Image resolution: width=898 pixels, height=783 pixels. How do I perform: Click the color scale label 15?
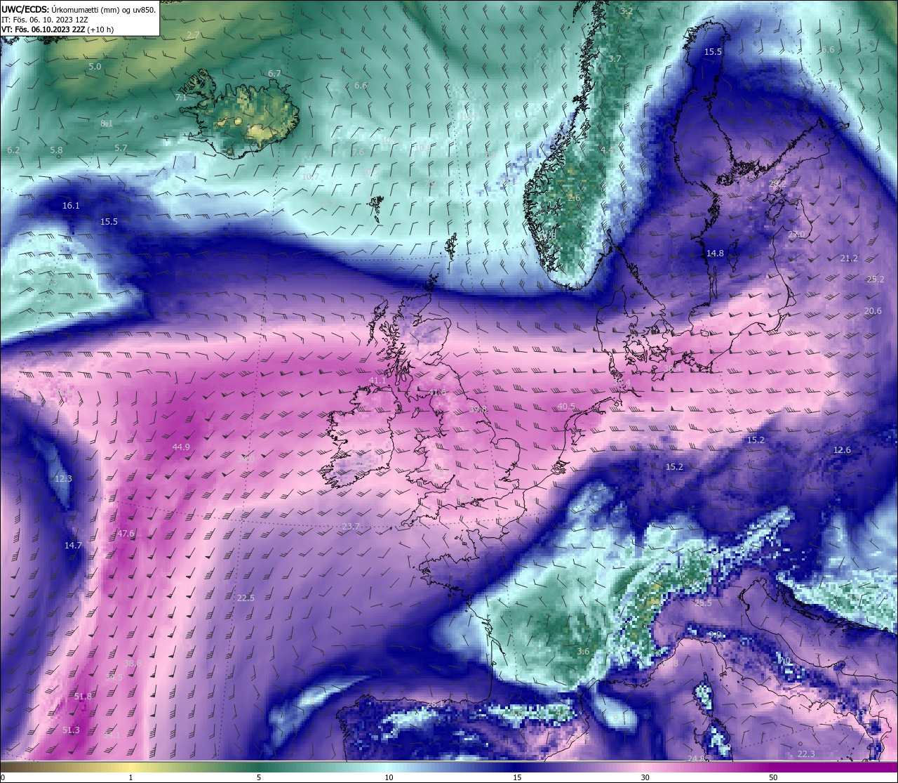click(x=516, y=777)
